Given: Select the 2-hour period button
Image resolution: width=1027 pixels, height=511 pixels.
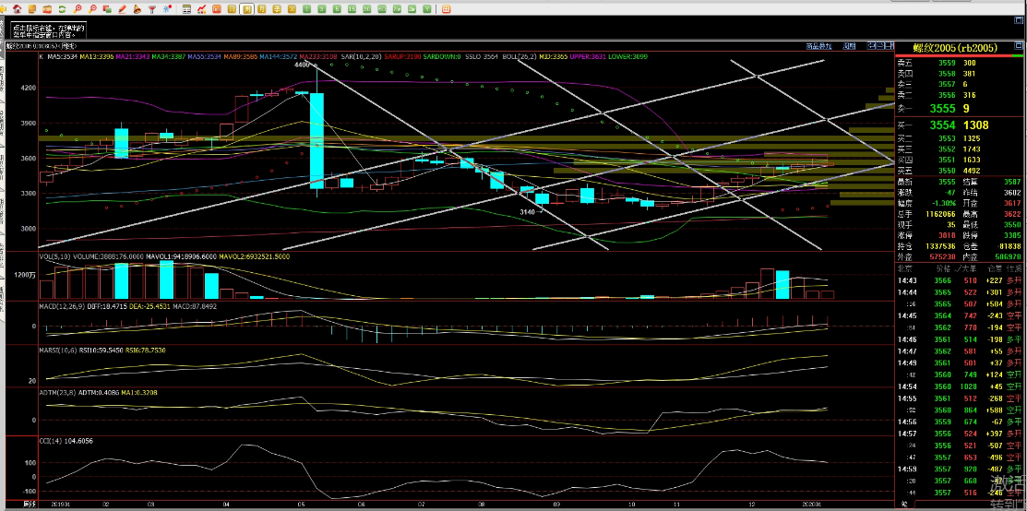Looking at the screenshot, I should pyautogui.click(x=397, y=9).
